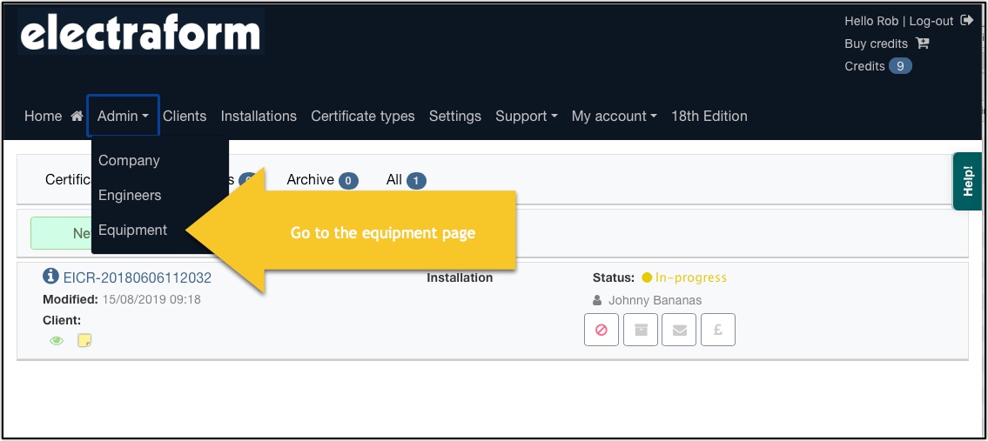
Task: Click the user icon beside Johnny Bananas
Action: pyautogui.click(x=597, y=300)
